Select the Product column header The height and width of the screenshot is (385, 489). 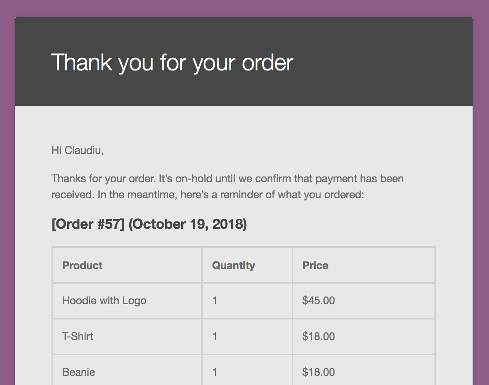pos(127,265)
